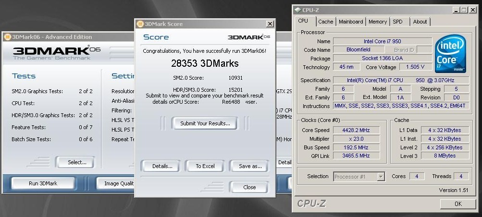Viewport: 482px width, 217px height.
Task: Click the Cores count value
Action: tap(417, 176)
